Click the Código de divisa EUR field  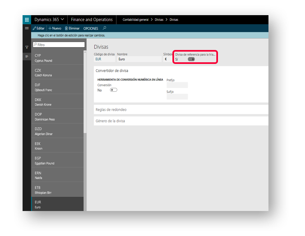[x=105, y=59]
